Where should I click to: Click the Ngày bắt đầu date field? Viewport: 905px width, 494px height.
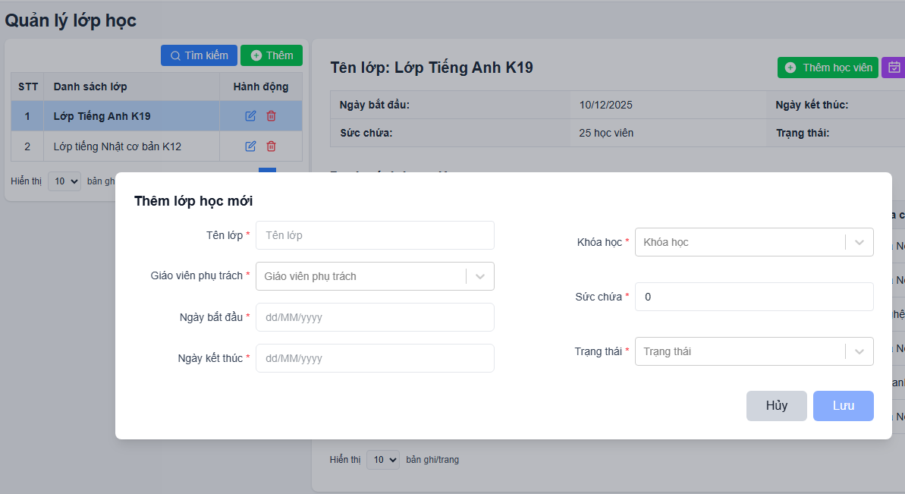(375, 317)
